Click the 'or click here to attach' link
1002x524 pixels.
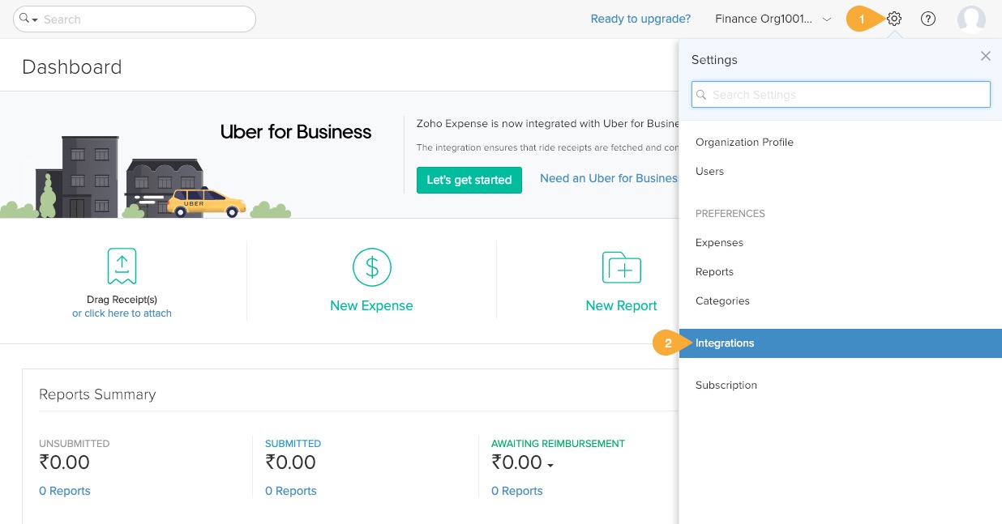122,313
